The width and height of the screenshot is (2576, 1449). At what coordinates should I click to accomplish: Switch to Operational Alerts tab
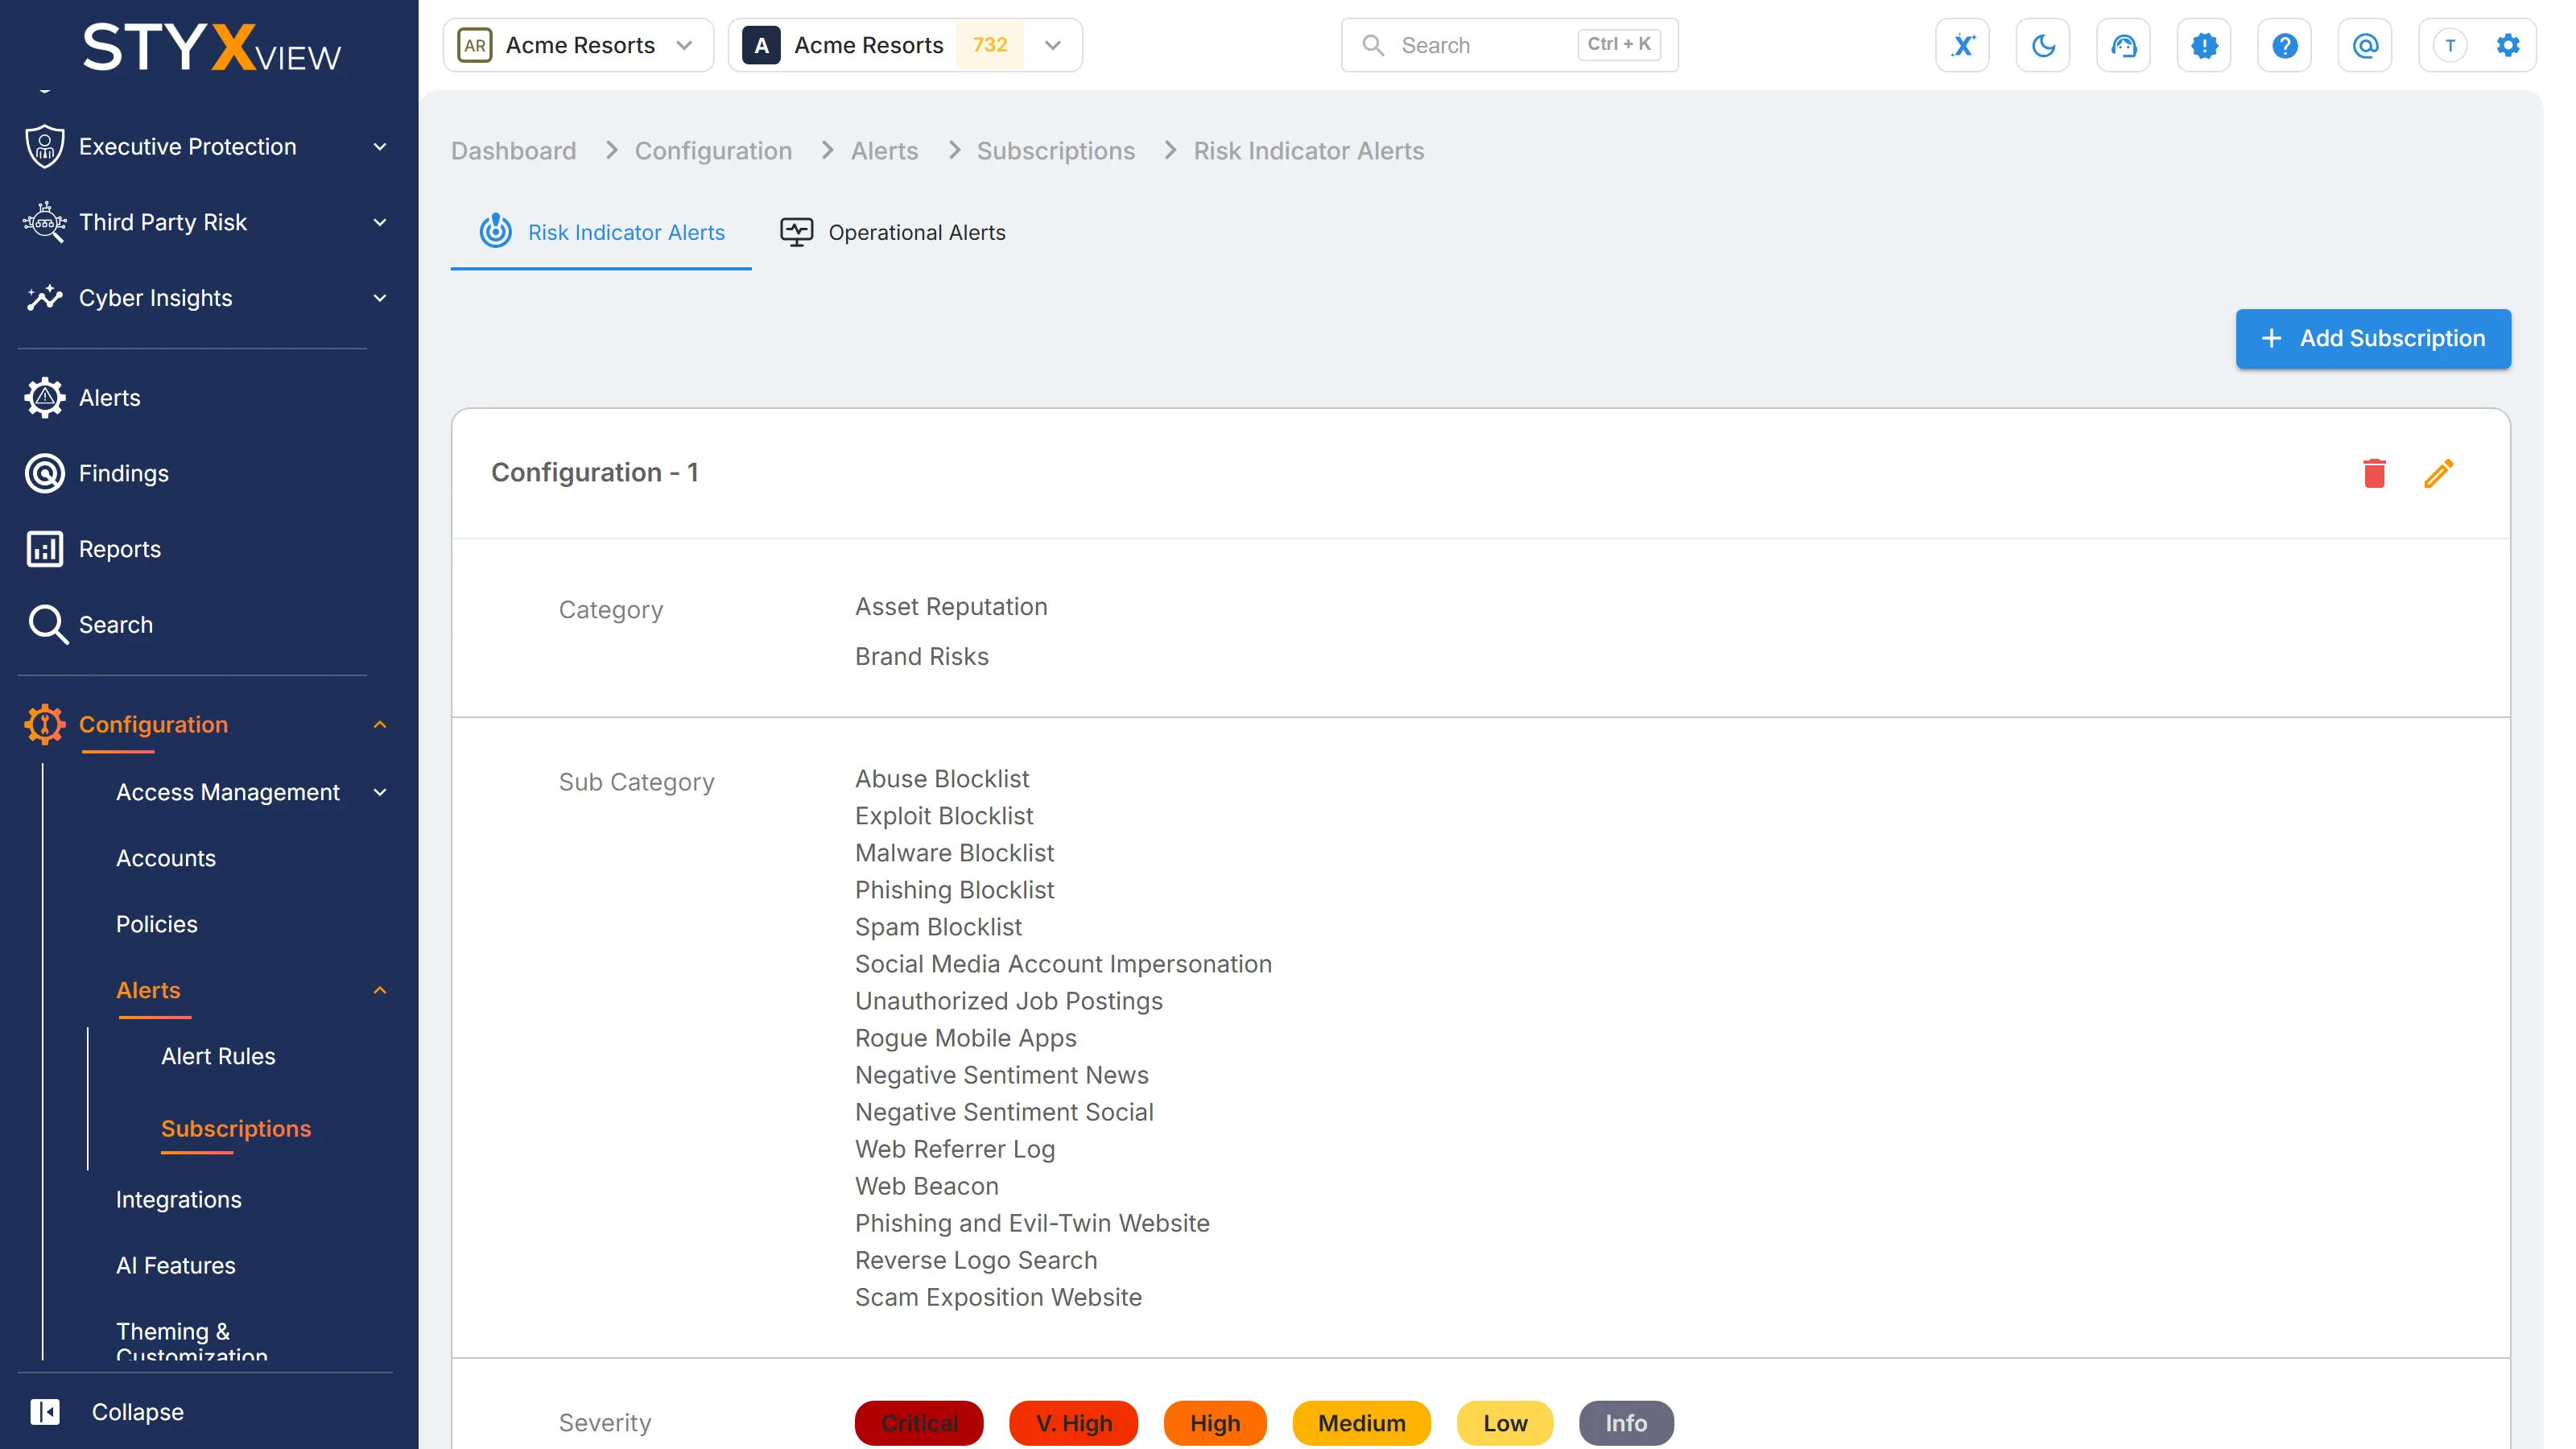(892, 232)
